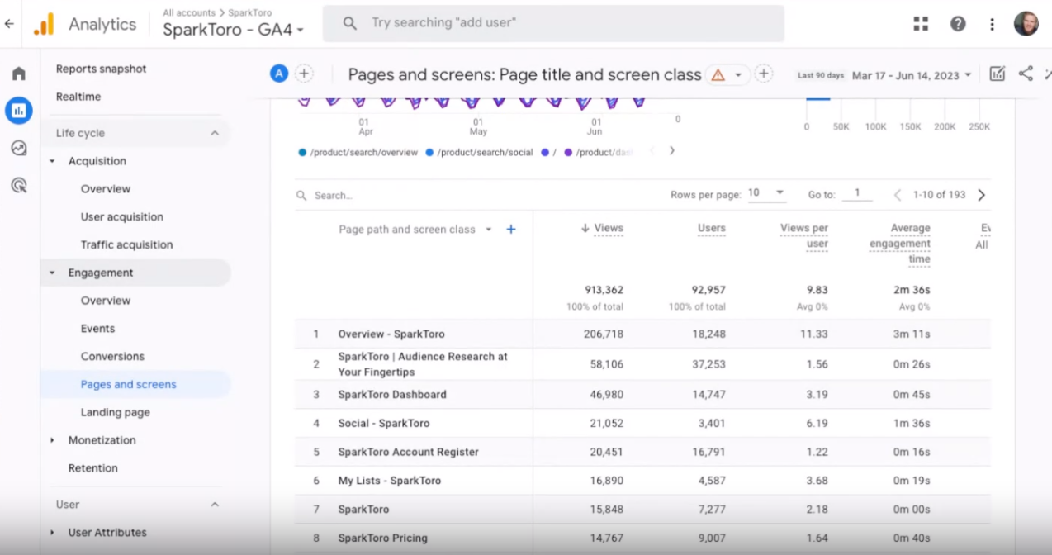Expand the Monetization group

point(52,440)
